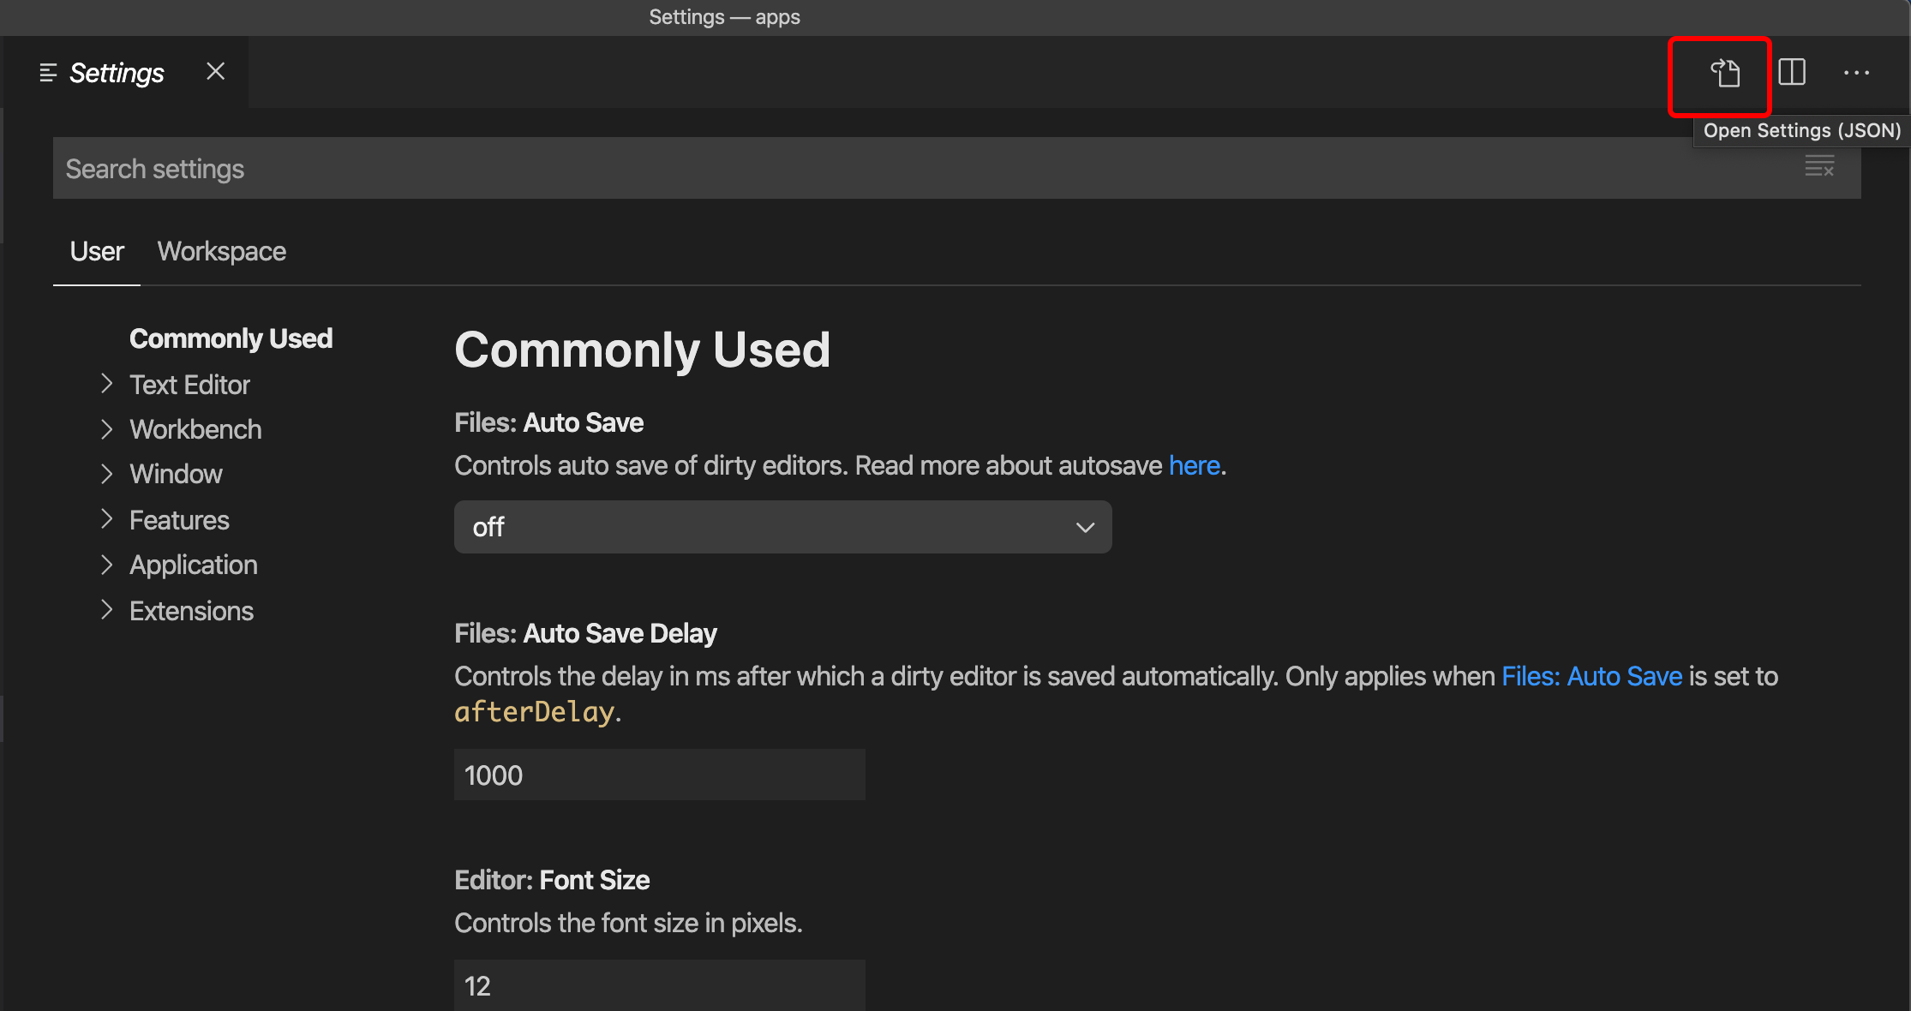Expand the Features settings group

click(x=179, y=520)
